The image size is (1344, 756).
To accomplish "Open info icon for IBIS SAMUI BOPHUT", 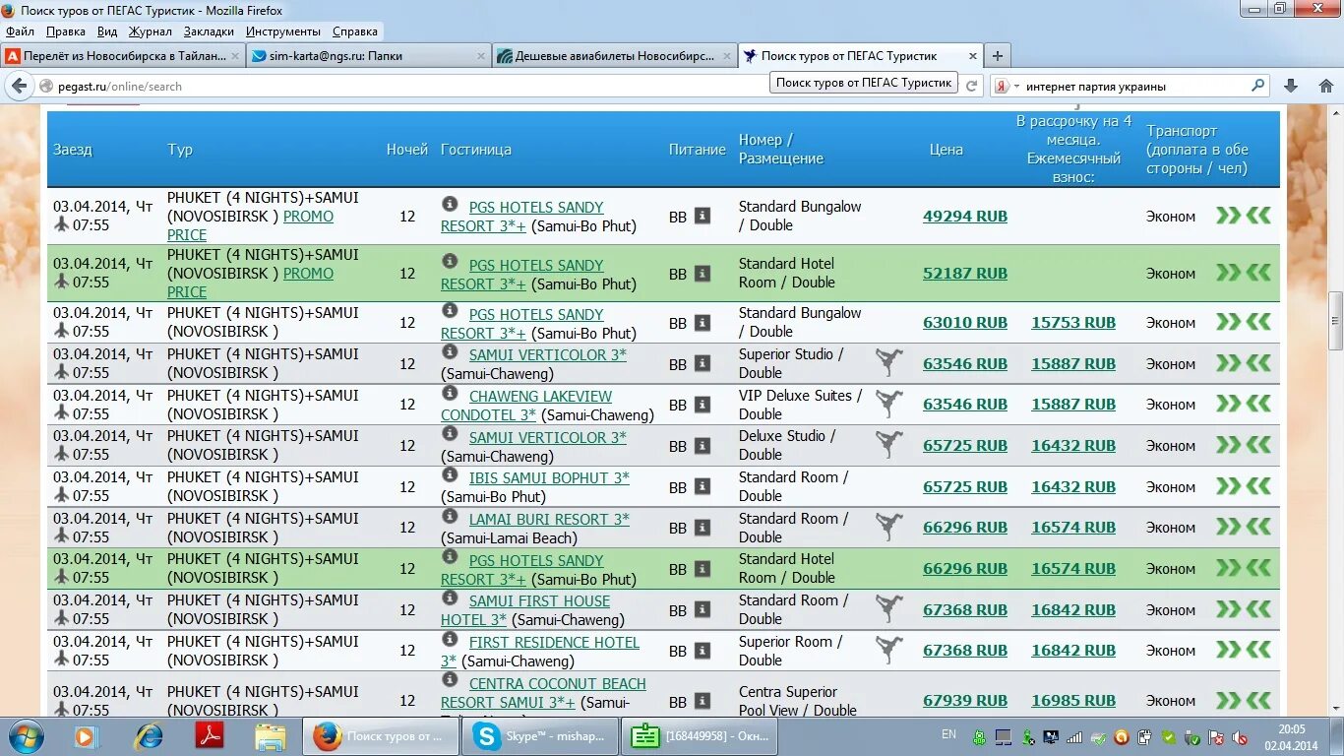I will click(x=450, y=474).
